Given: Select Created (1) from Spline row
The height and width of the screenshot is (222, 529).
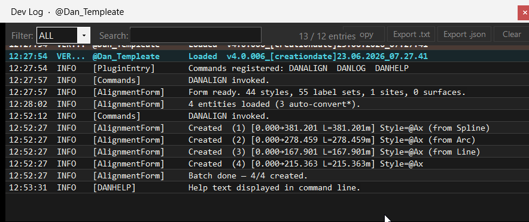Looking at the screenshot, I should click(x=267, y=128).
